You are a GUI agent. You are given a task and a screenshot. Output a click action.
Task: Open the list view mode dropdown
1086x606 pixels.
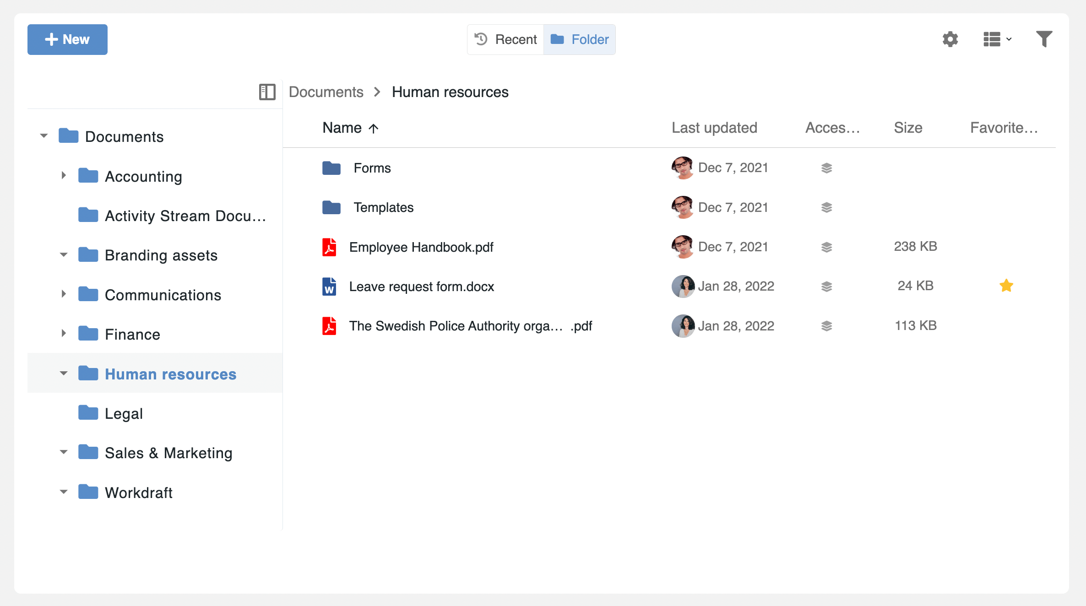click(997, 39)
